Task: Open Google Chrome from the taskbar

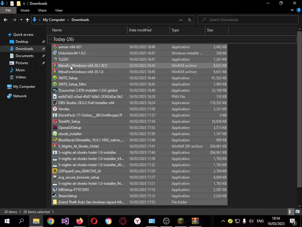Action: click(x=51, y=221)
